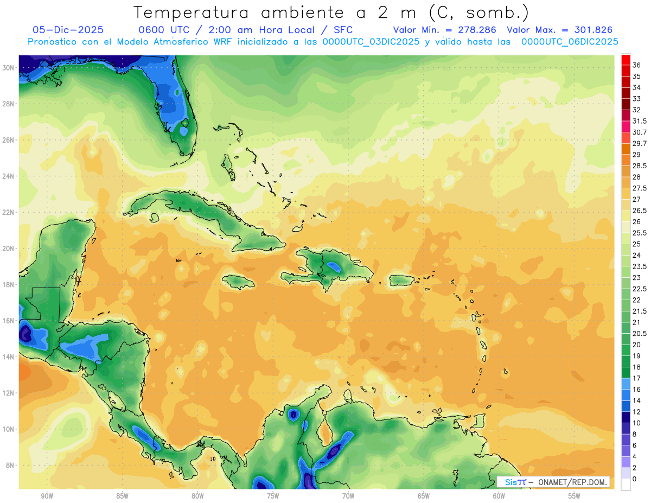Click the bright red swatch topping the colorbar
The height and width of the screenshot is (503, 651).
(626, 60)
